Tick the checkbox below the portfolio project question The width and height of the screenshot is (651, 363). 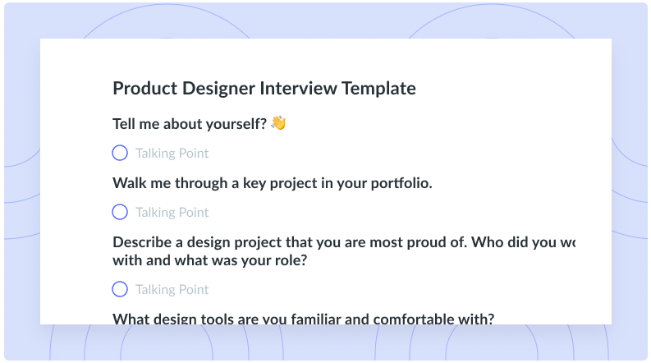point(120,212)
